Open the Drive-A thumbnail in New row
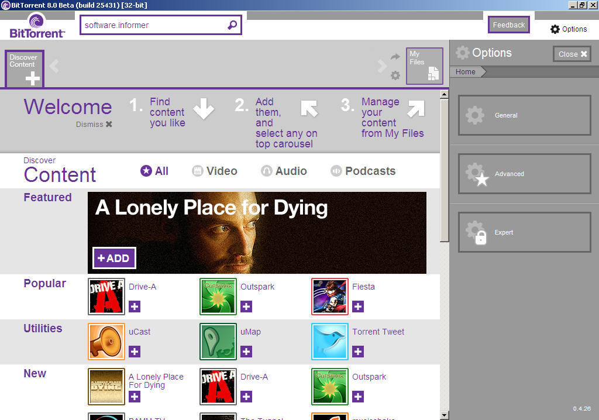The height and width of the screenshot is (420, 599). coord(218,387)
